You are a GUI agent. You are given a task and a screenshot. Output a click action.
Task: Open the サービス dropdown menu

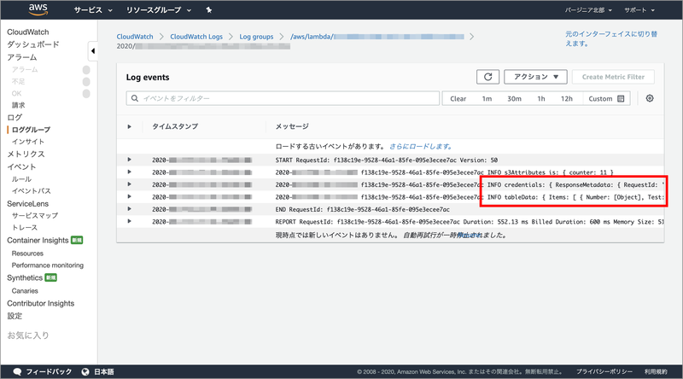coord(93,10)
